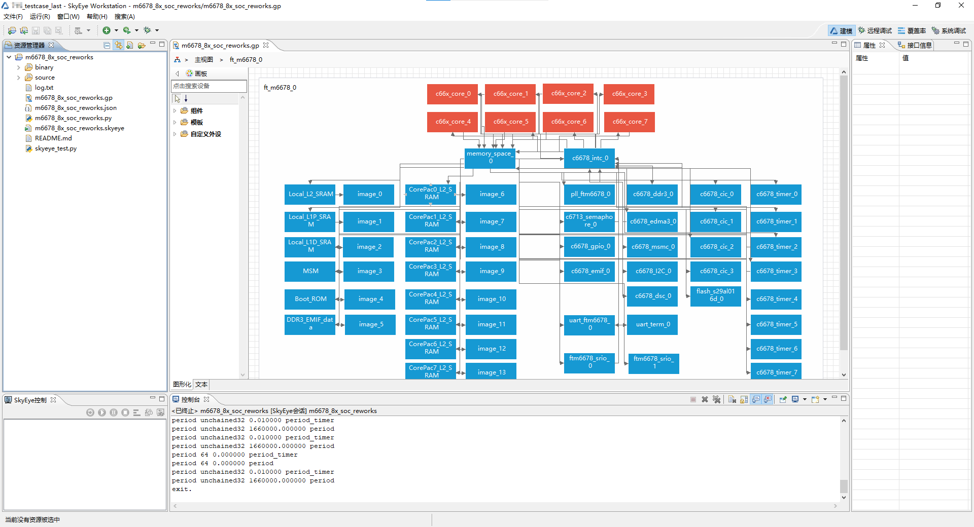The width and height of the screenshot is (974, 527).
Task: Click remove all terminated launches icon
Action: [x=716, y=399]
